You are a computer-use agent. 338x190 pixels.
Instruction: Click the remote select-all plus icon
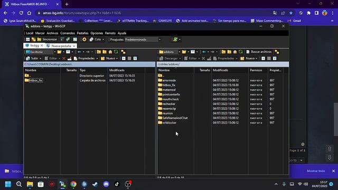click(x=263, y=59)
